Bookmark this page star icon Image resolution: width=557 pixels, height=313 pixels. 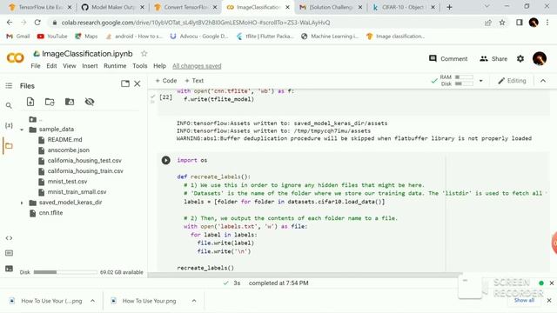[502, 23]
